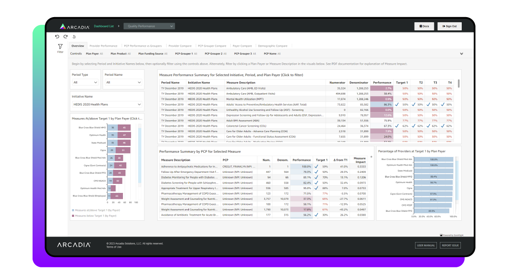The image size is (514, 278).
Task: Switch to the Provider Performance tab
Action: tap(104, 46)
